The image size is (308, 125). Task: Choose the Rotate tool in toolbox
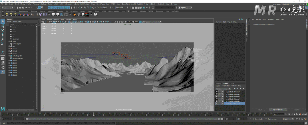coord(3,39)
